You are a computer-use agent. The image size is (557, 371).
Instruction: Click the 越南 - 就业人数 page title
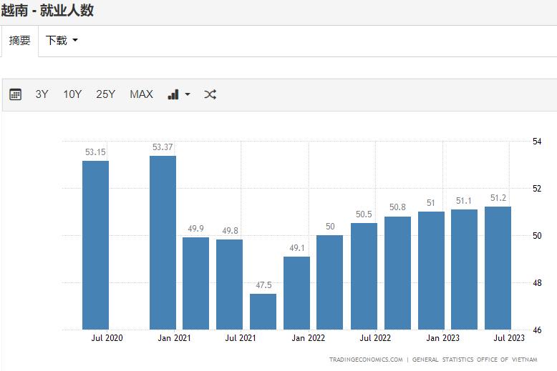47,11
